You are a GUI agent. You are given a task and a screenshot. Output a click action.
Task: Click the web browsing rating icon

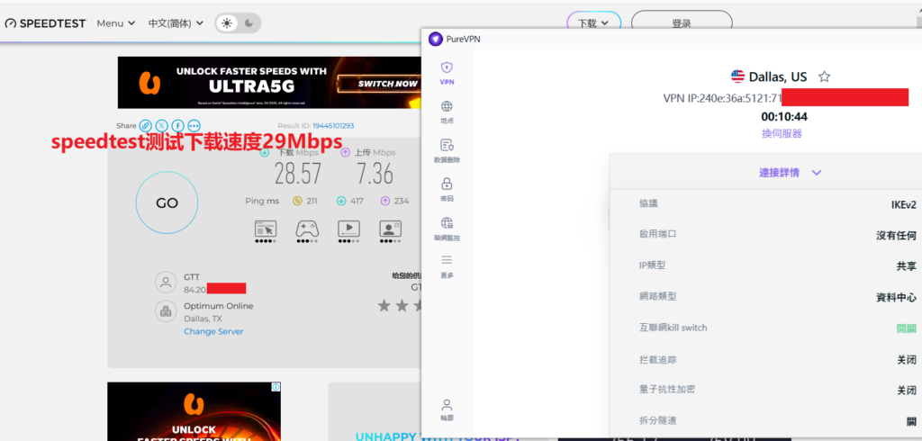(x=266, y=229)
